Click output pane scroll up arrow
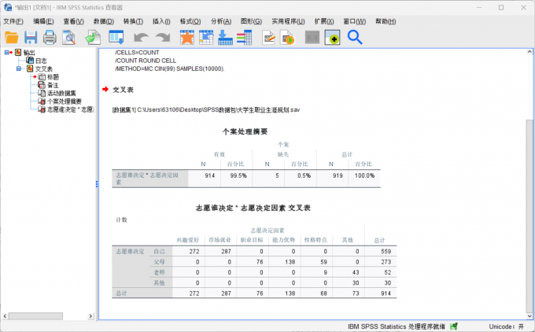The image size is (535, 332). point(529,52)
